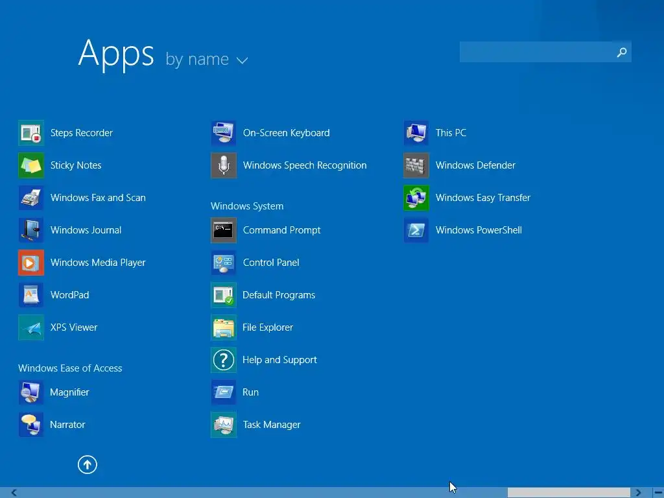This screenshot has height=498, width=664.
Task: Click the right arrow of the horizontal scrollbar
Action: [638, 493]
